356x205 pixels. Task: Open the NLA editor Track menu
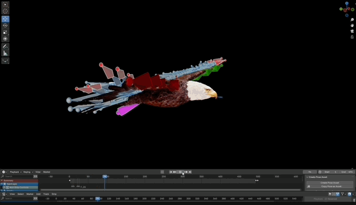[x=46, y=194]
